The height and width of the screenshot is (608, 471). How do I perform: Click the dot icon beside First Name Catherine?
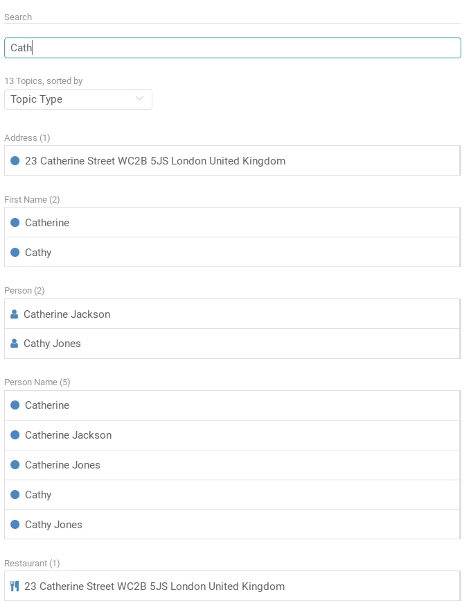15,223
